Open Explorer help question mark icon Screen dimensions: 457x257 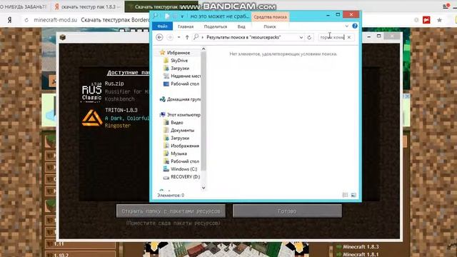click(355, 26)
